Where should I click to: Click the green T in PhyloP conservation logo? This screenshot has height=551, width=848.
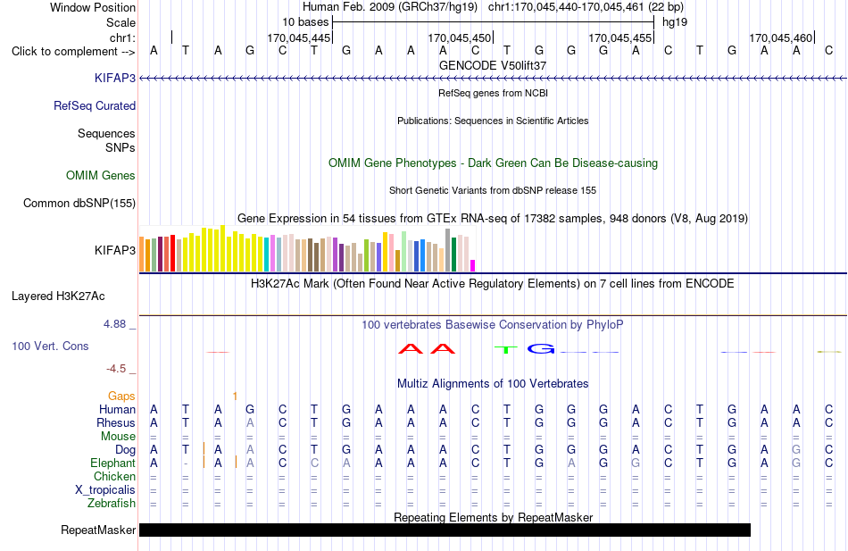pyautogui.click(x=505, y=350)
